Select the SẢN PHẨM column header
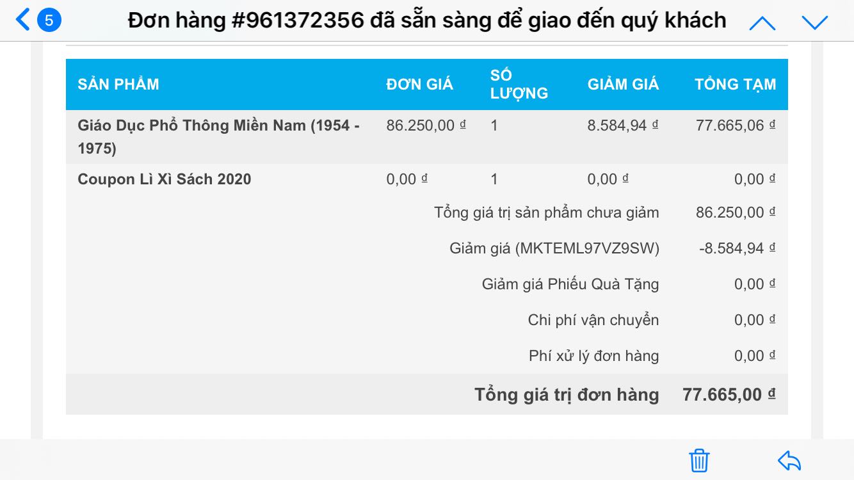This screenshot has width=854, height=480. coord(118,84)
